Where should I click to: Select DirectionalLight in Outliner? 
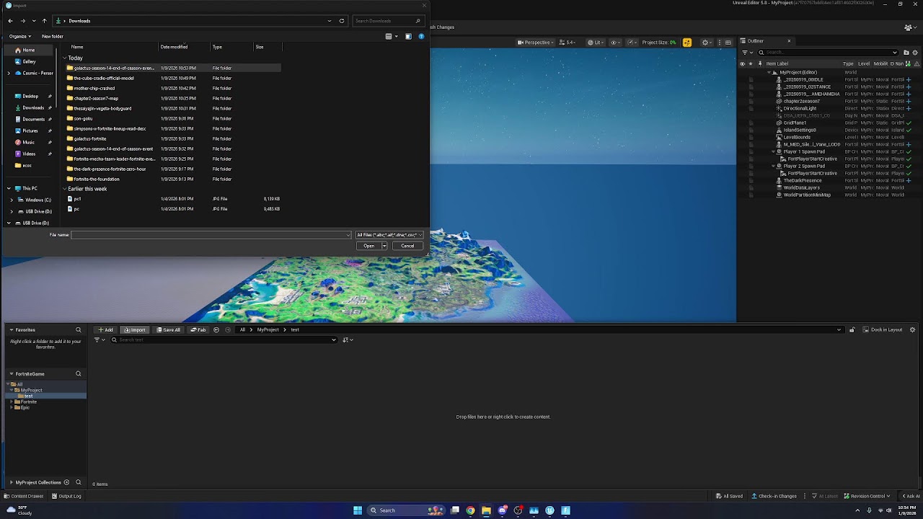(800, 109)
